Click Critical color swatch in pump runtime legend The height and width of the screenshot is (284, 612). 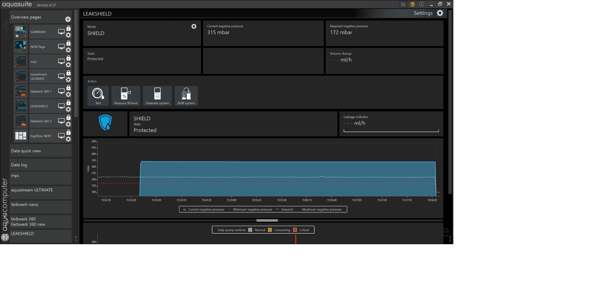[295, 230]
